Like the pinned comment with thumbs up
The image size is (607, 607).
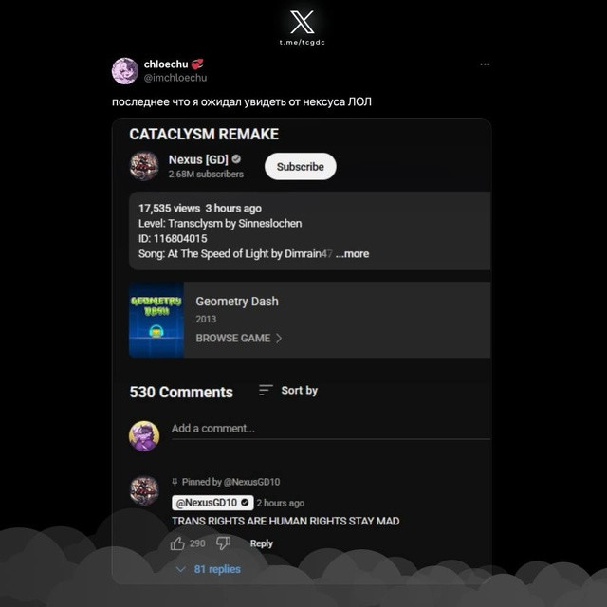pyautogui.click(x=177, y=543)
